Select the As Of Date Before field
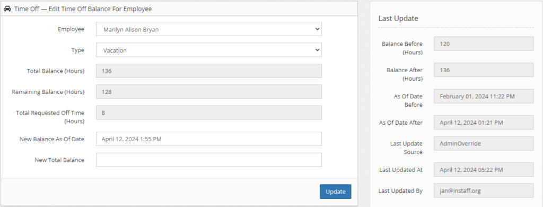543x207 pixels. pyautogui.click(x=484, y=96)
